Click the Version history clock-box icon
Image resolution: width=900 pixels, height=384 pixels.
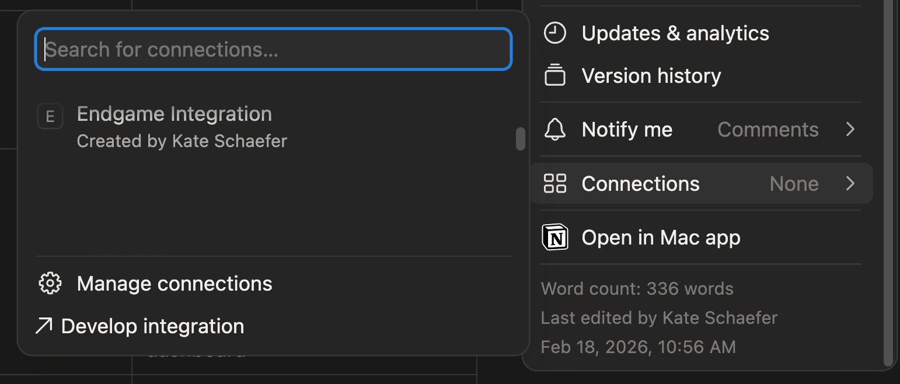click(554, 75)
